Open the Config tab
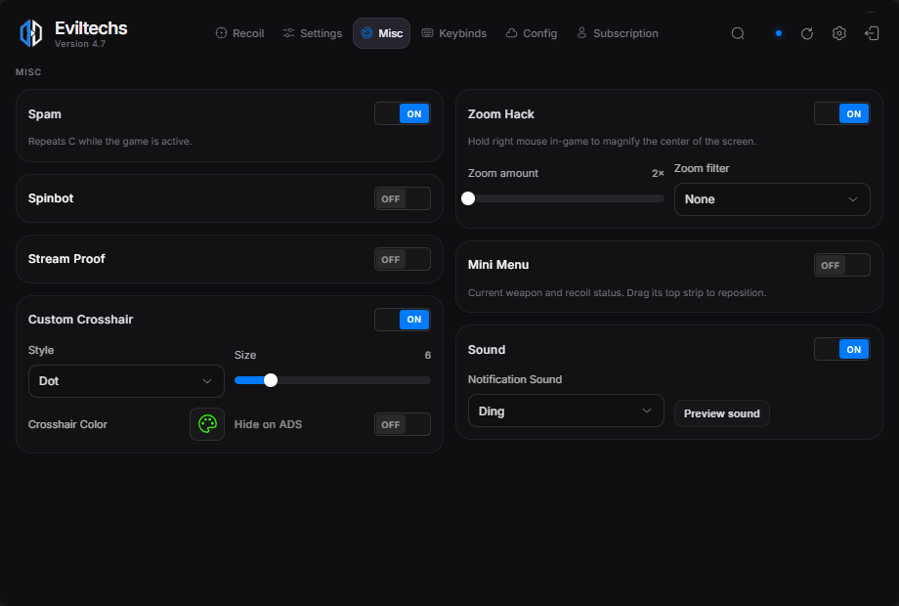 point(532,33)
